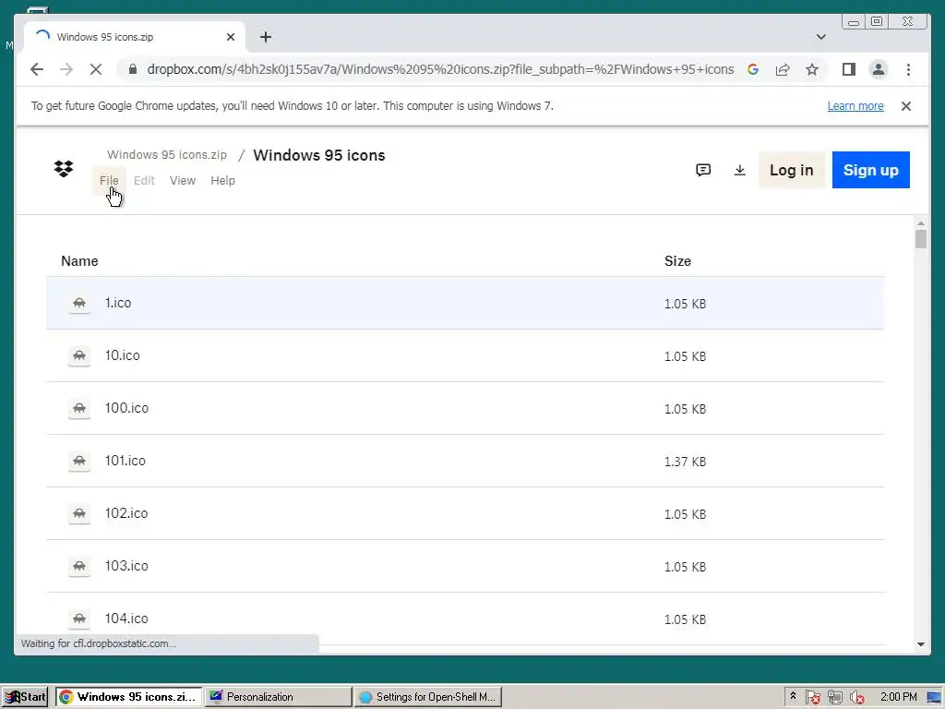
Task: Expand the tab search chevron
Action: (820, 37)
